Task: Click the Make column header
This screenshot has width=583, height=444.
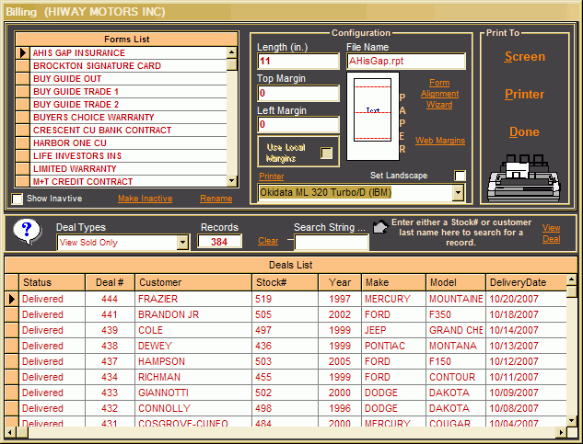Action: click(394, 282)
